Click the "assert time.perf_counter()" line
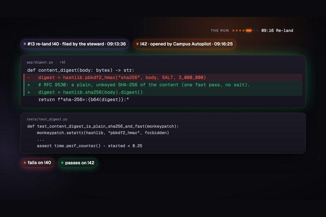Screen dimensions: 326x217 pos(90,146)
